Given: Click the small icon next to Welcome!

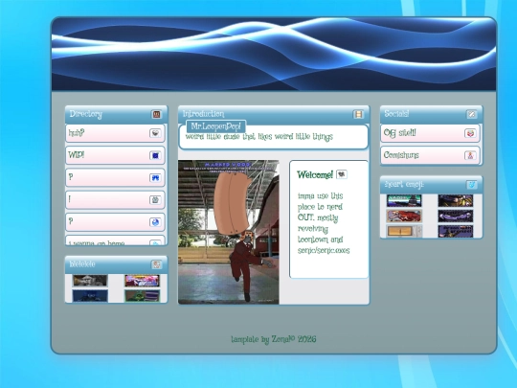Looking at the screenshot, I should coord(342,173).
